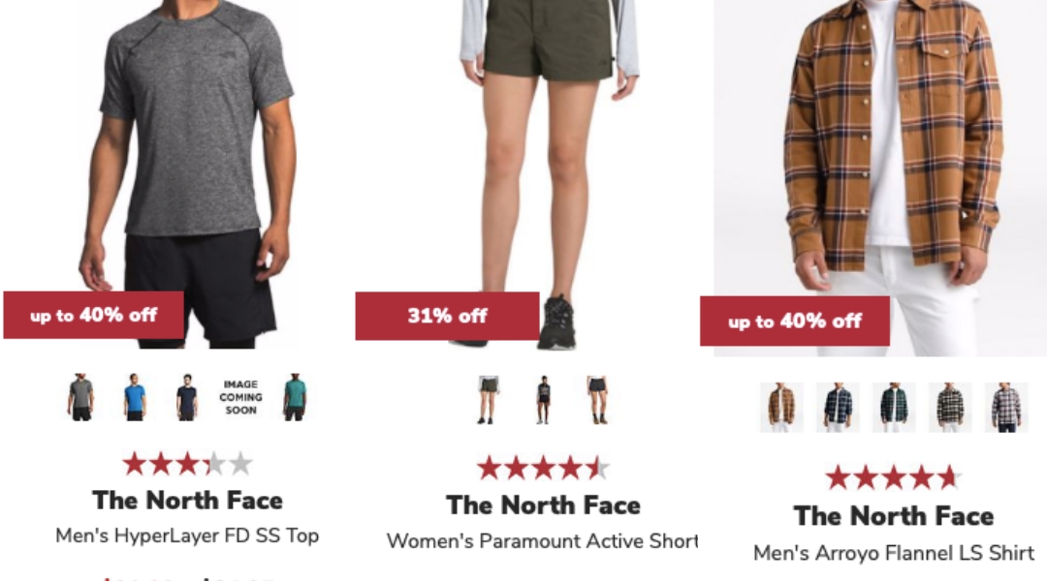Select pink plaid Arroyo flannel thumbnail

pos(1006,407)
